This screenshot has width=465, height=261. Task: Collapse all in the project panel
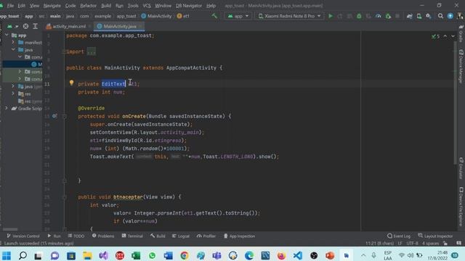tap(36, 26)
